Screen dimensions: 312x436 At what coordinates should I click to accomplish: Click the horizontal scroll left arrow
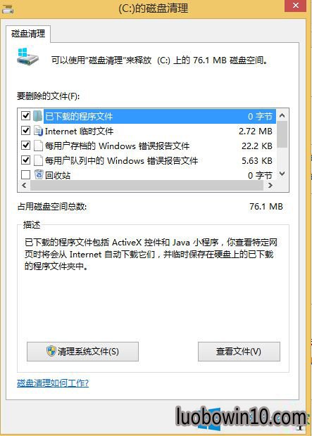pos(24,185)
